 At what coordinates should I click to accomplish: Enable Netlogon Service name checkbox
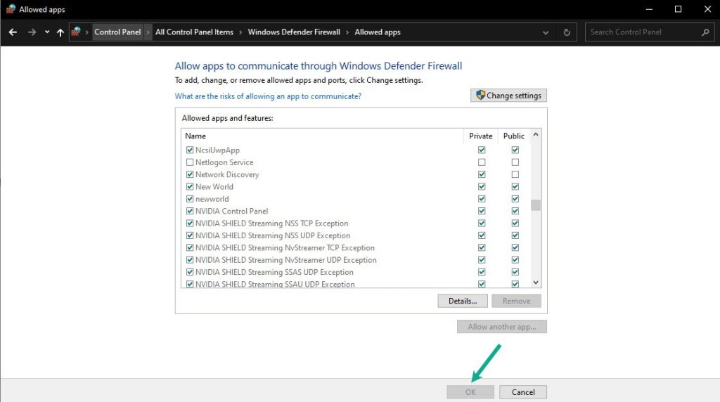(x=190, y=162)
